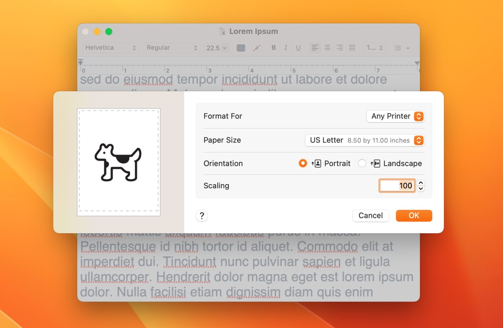Viewport: 503px width, 328px height.
Task: Open the Helvetica font family dropdown
Action: click(110, 48)
